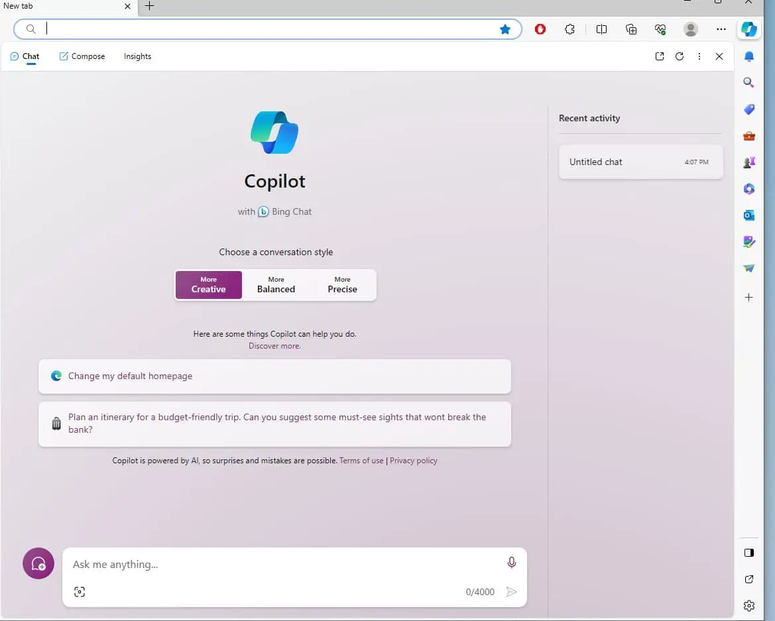Refresh the Copilot pane
775x621 pixels.
[x=680, y=56]
